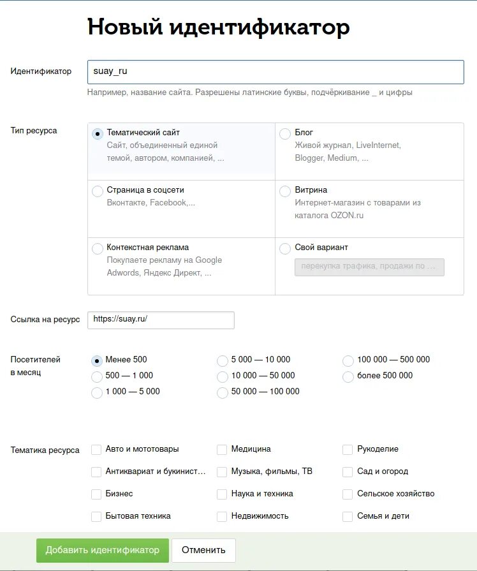Select the Свой вариант radio button
This screenshot has height=571, width=477.
[x=285, y=249]
